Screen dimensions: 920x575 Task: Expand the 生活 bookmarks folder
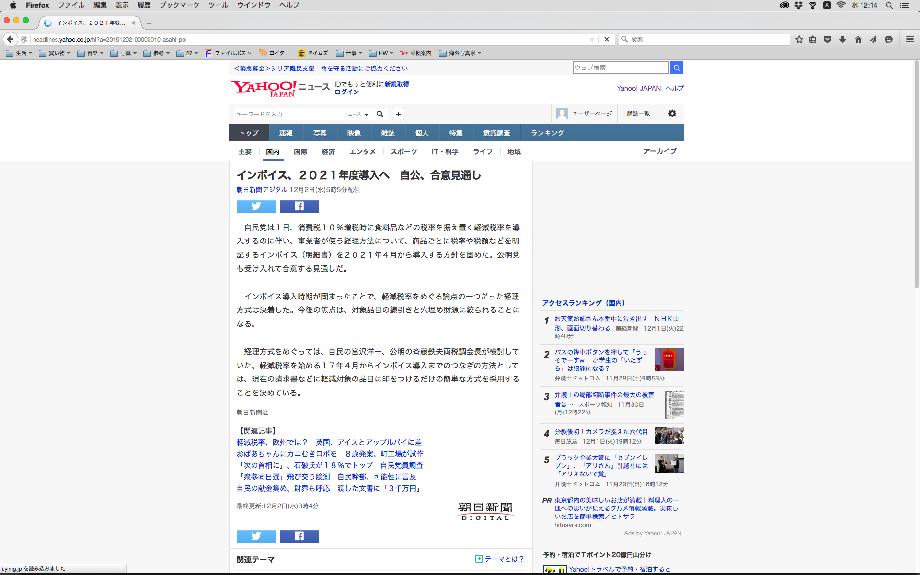click(19, 53)
